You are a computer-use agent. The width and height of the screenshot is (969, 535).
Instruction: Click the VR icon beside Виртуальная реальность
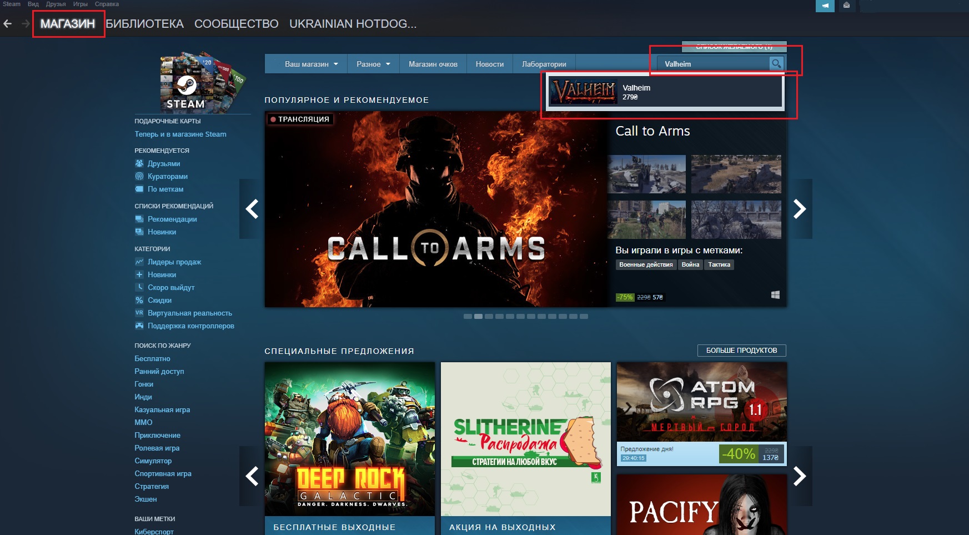click(x=139, y=313)
